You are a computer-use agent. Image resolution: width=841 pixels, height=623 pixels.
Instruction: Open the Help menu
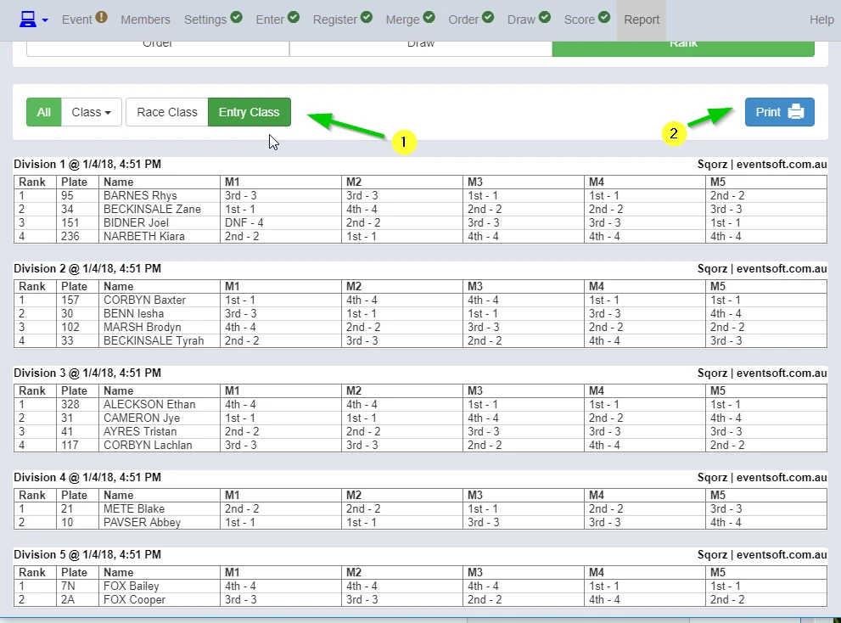point(821,20)
